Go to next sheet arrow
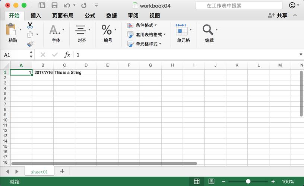The height and width of the screenshot is (186, 304). (17, 171)
